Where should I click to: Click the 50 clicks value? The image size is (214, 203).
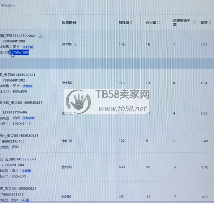click(148, 167)
